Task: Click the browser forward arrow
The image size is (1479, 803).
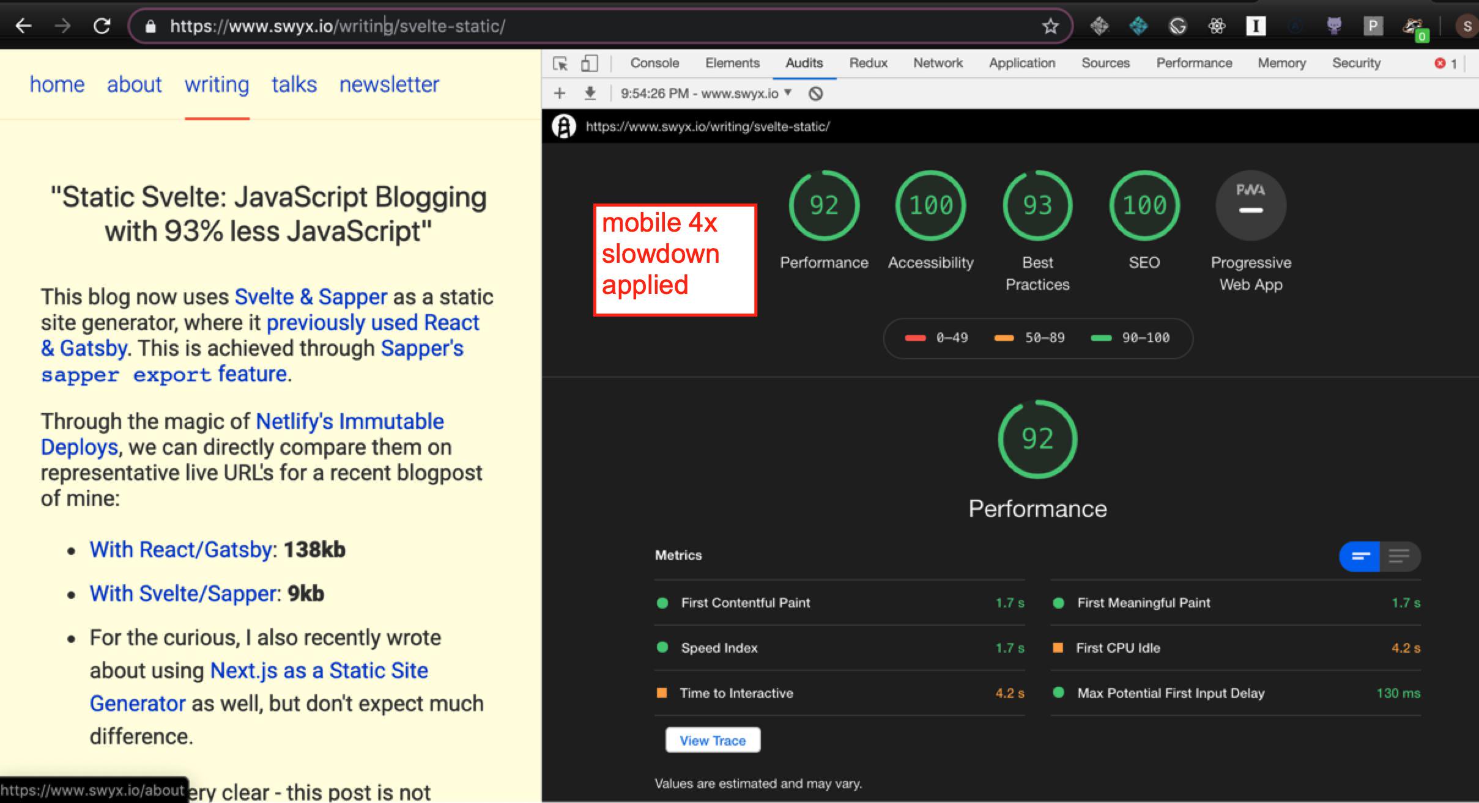Action: (62, 26)
